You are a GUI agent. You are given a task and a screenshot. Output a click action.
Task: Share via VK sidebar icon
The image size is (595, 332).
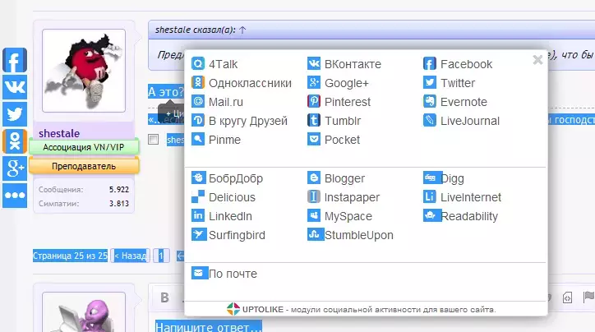tap(15, 87)
